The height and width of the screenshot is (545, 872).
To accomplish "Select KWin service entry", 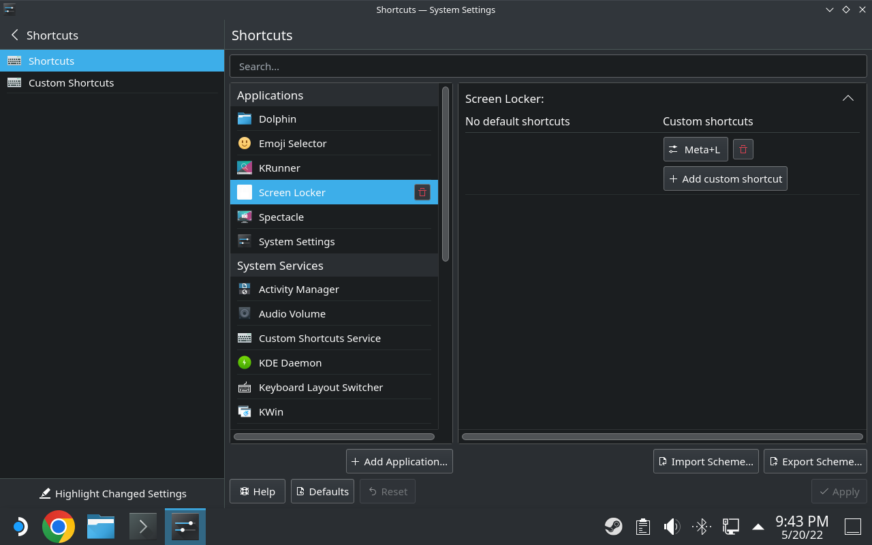I will click(334, 411).
